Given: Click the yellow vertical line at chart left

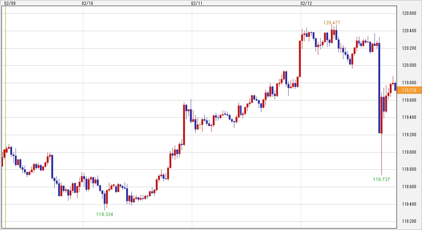Looking at the screenshot, I should [x=6, y=114].
